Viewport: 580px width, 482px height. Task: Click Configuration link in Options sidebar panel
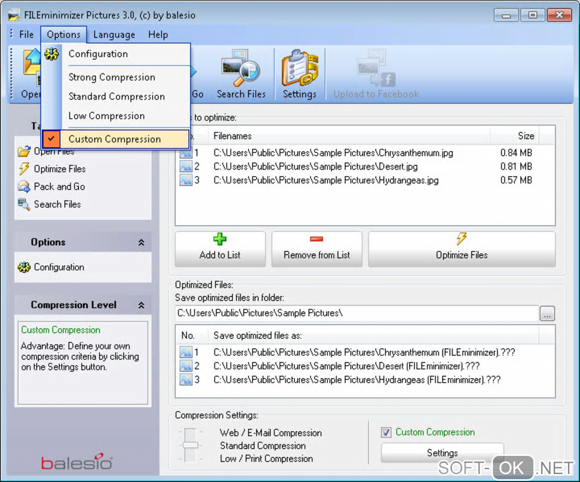pos(59,267)
